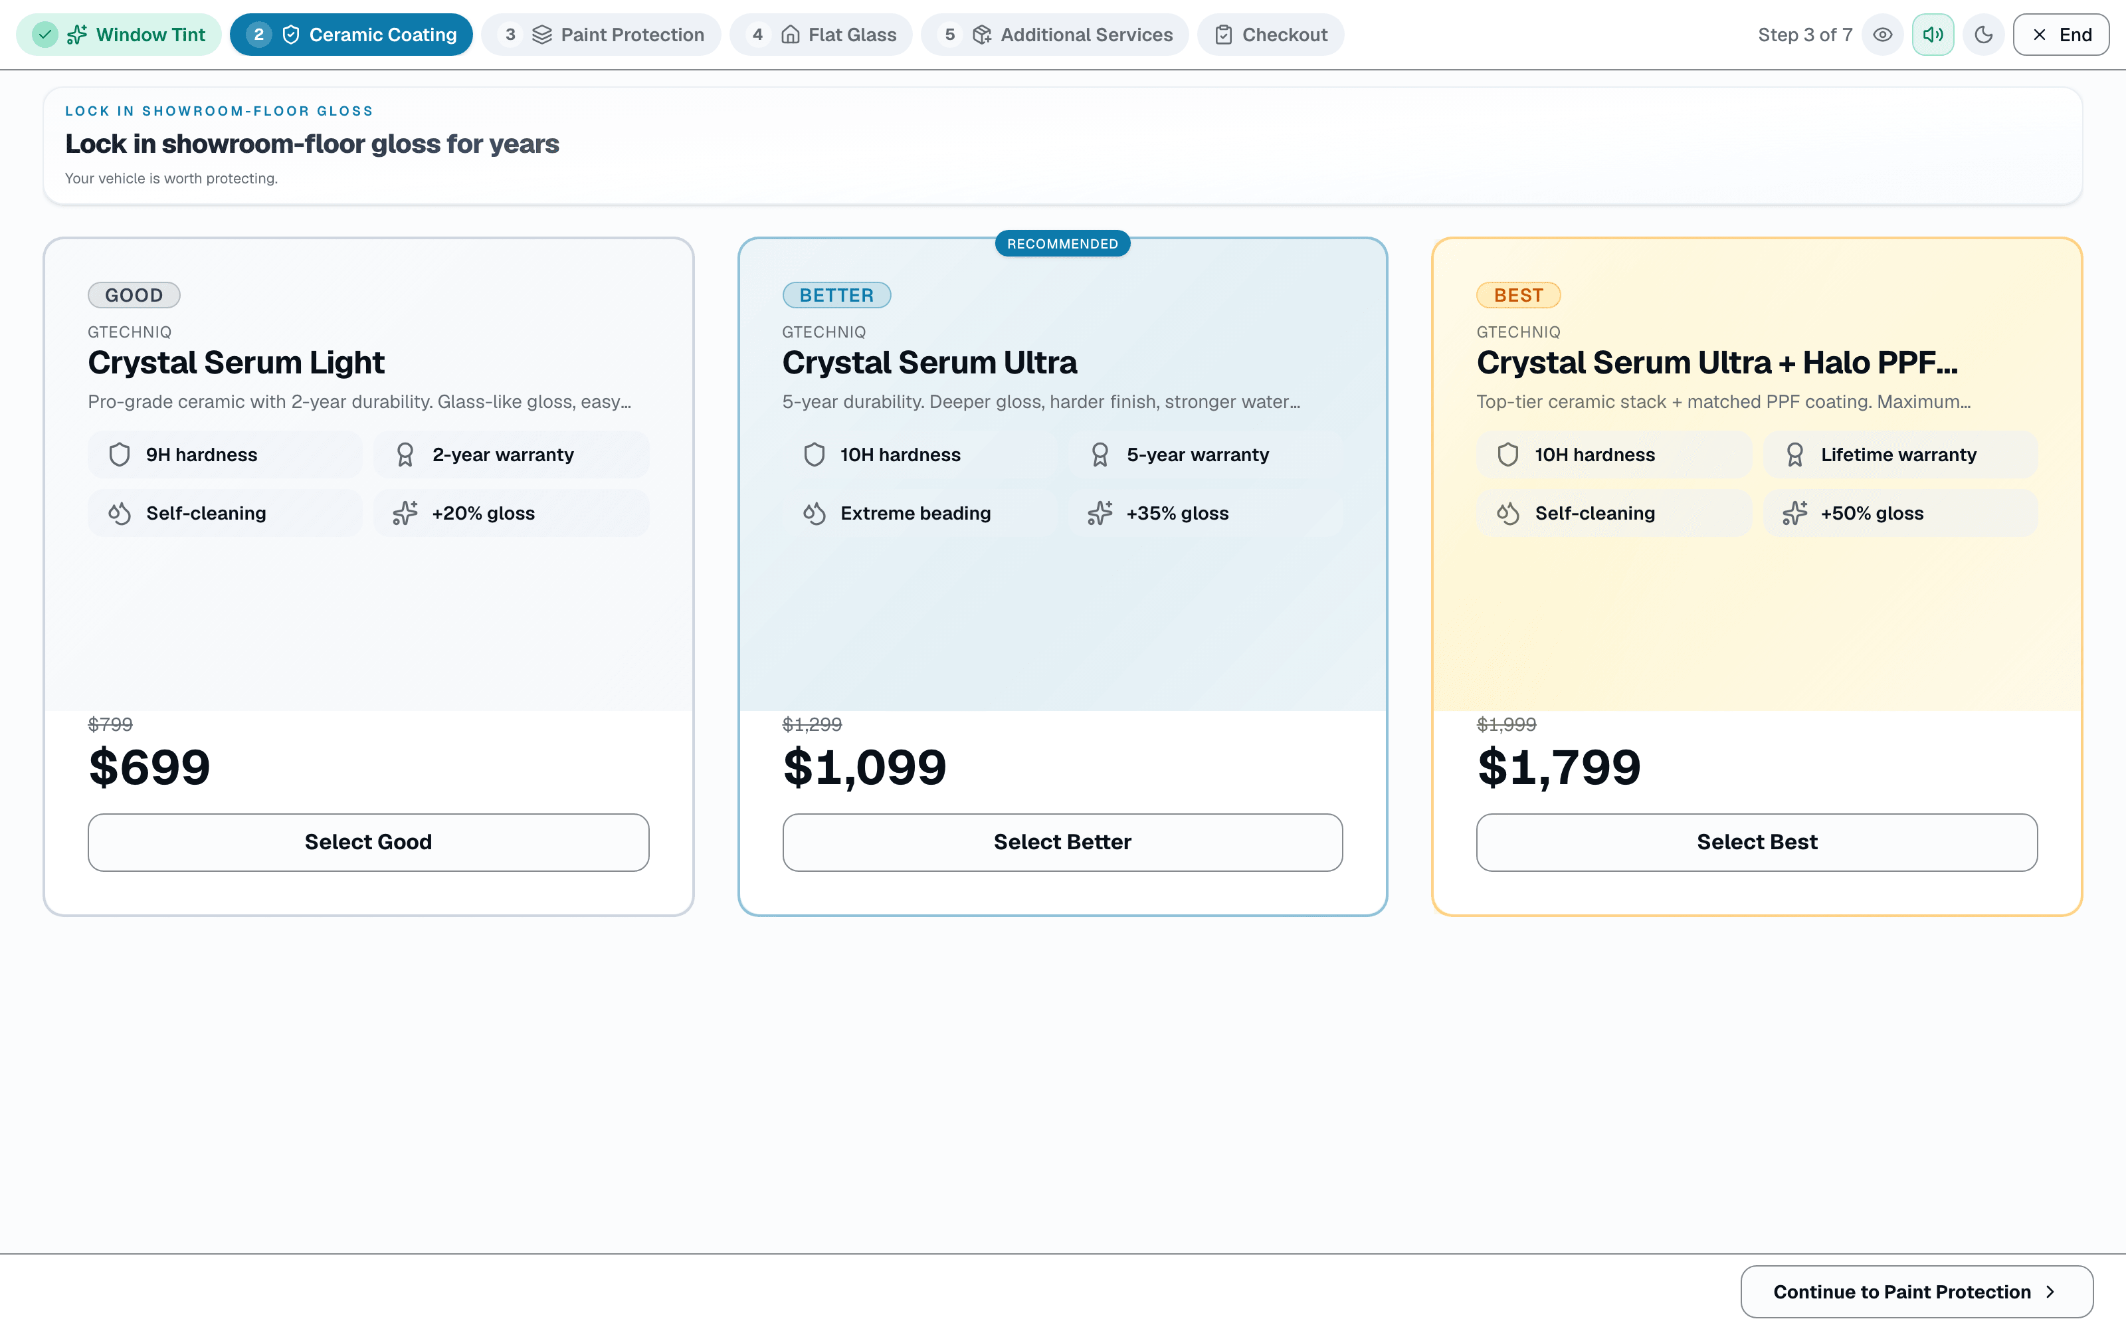Viewport: 2126px width, 1329px height.
Task: Click the GOOD tier badge
Action: (x=134, y=295)
